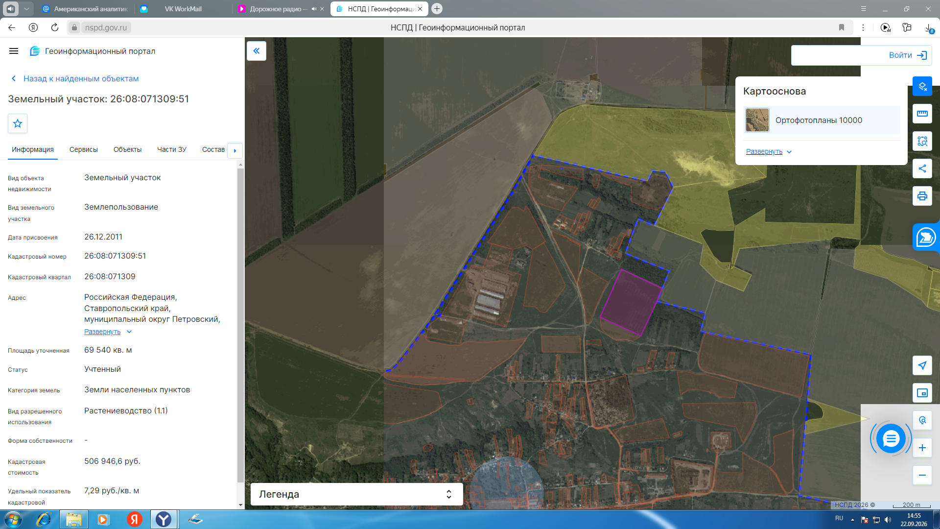Open the Легенда dropdown

pos(356,494)
